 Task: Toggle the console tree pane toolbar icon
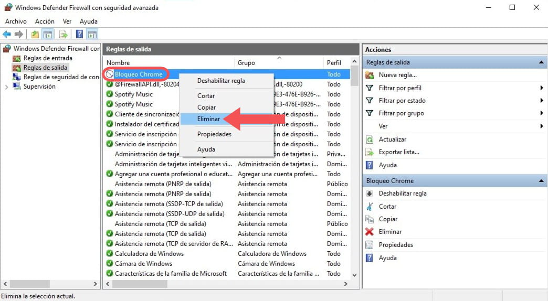48,34
